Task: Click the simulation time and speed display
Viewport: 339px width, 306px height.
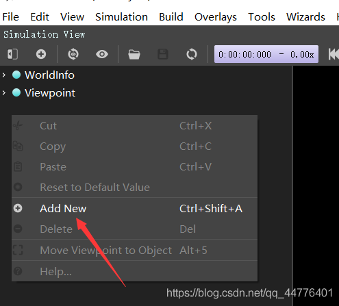Action: point(266,54)
